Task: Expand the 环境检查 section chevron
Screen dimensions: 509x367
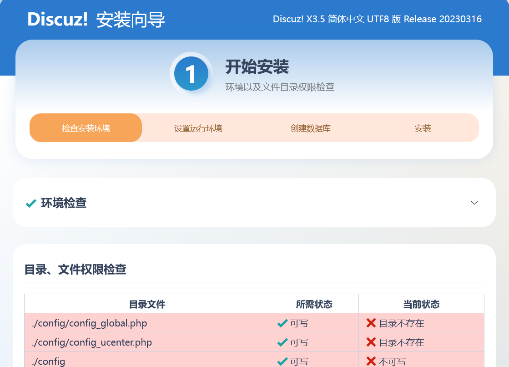Action: click(x=474, y=203)
